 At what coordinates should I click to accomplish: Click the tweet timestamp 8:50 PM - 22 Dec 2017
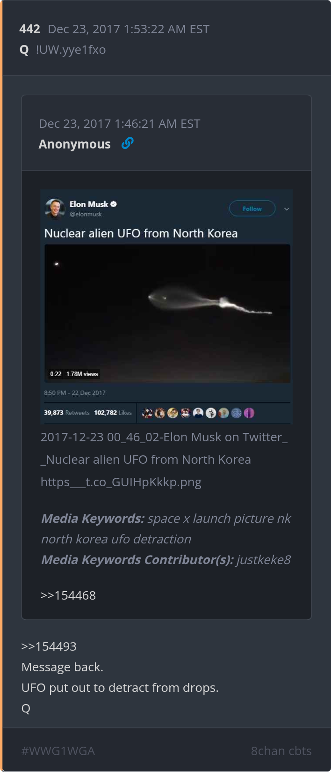(75, 393)
